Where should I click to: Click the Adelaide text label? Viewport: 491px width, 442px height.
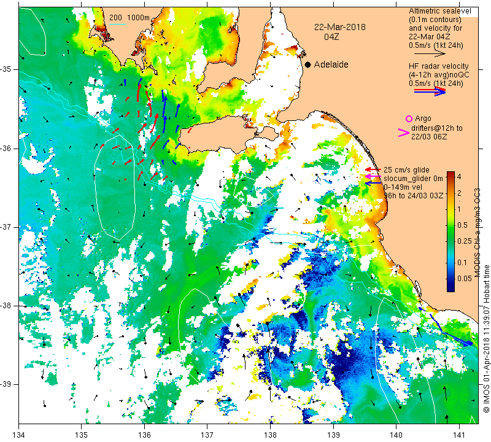coord(331,64)
